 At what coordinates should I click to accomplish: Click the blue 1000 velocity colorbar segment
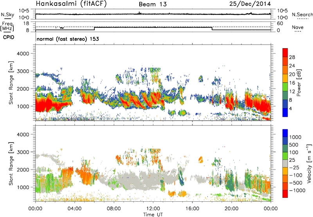pos(285,133)
